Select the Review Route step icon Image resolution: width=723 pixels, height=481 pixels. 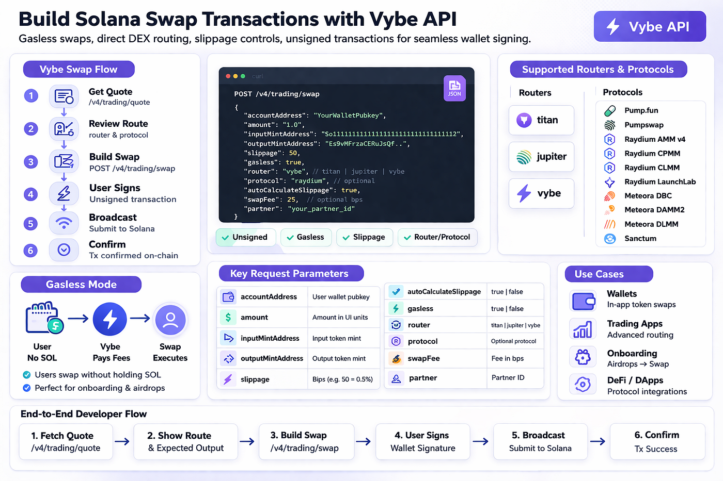click(x=64, y=128)
